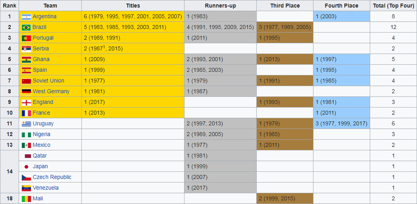Screen dimensions: 417x204
Task: Open the Serbia team link
Action: click(x=41, y=49)
